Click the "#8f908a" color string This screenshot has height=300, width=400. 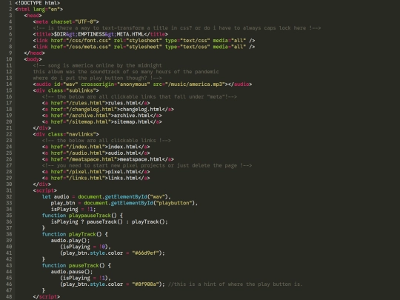pos(145,284)
